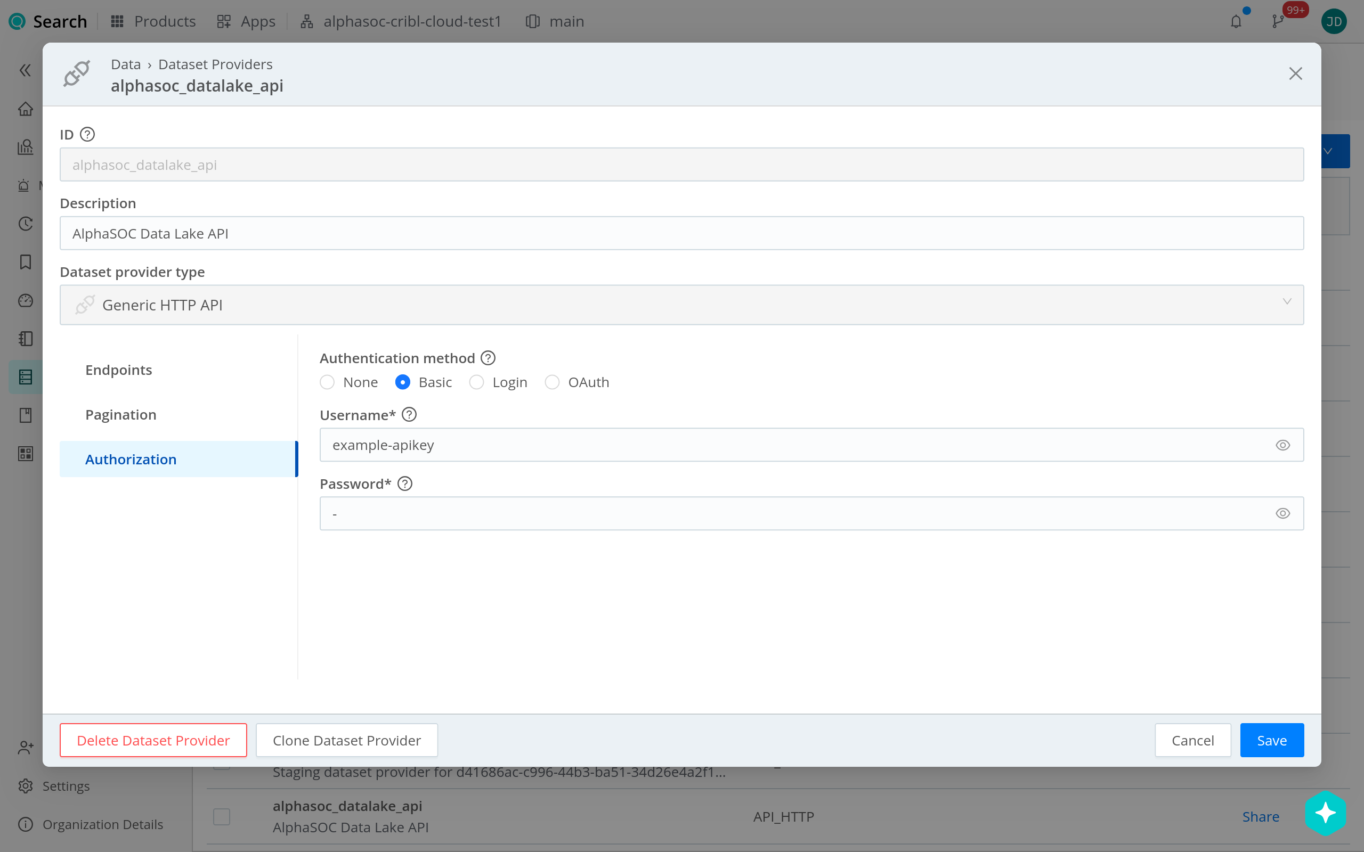Image resolution: width=1364 pixels, height=852 pixels.
Task: Click the Cancel button
Action: click(x=1192, y=740)
